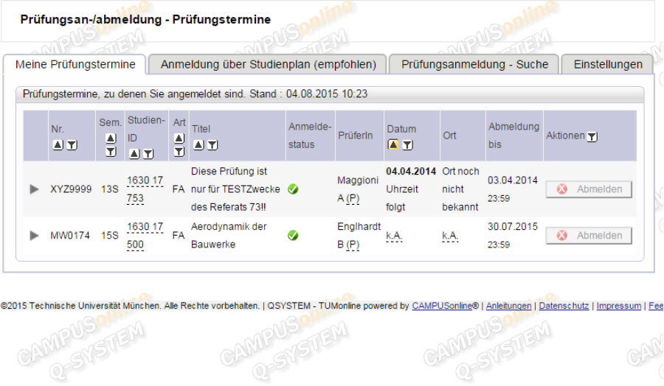
Task: Open Meine Prüfungstermine tab
Action: pyautogui.click(x=75, y=65)
